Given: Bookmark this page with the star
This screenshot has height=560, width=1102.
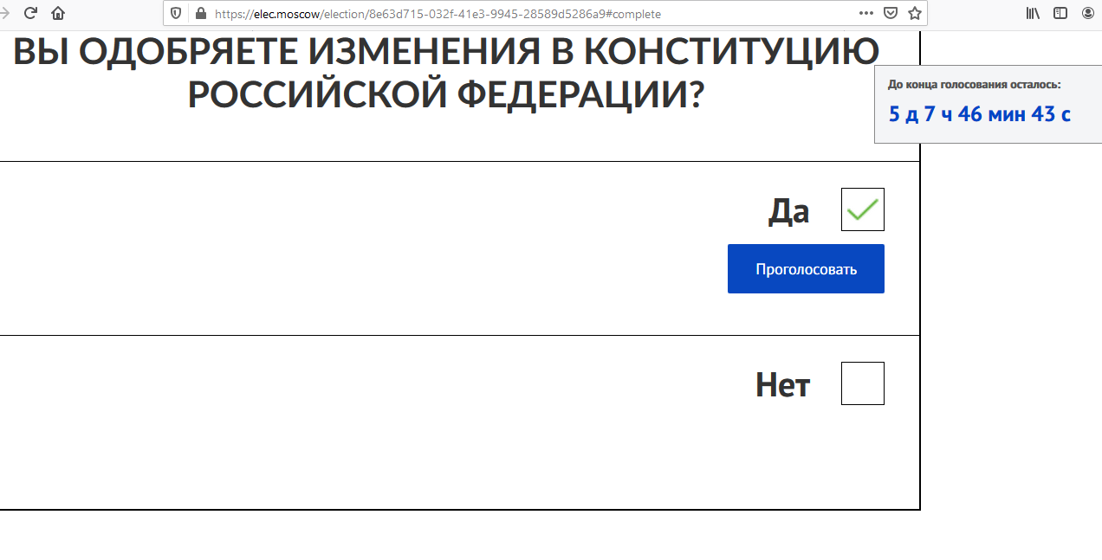Looking at the screenshot, I should point(915,13).
